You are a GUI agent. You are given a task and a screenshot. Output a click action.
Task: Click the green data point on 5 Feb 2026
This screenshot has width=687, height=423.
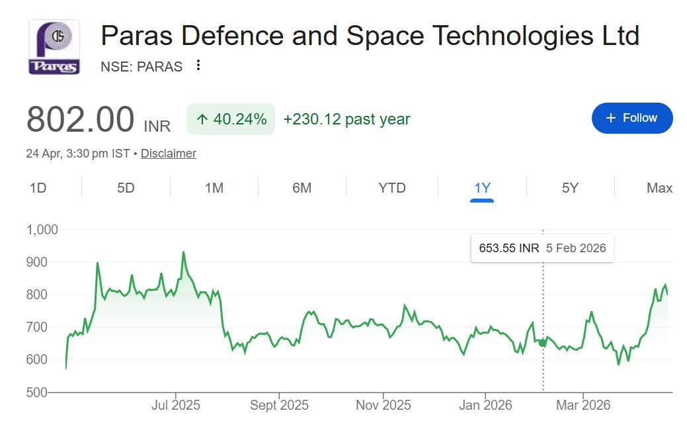tap(543, 343)
